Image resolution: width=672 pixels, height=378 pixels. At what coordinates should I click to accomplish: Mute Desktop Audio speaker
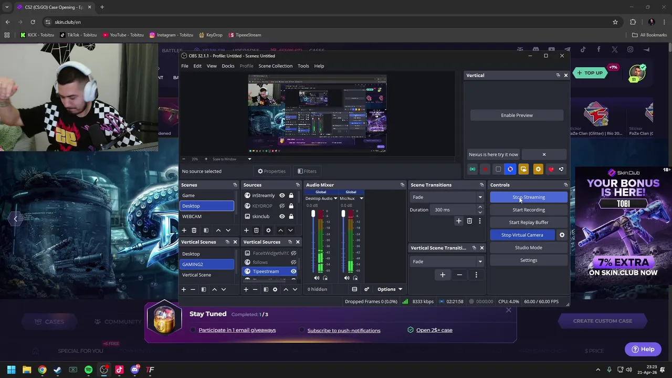pos(317,278)
